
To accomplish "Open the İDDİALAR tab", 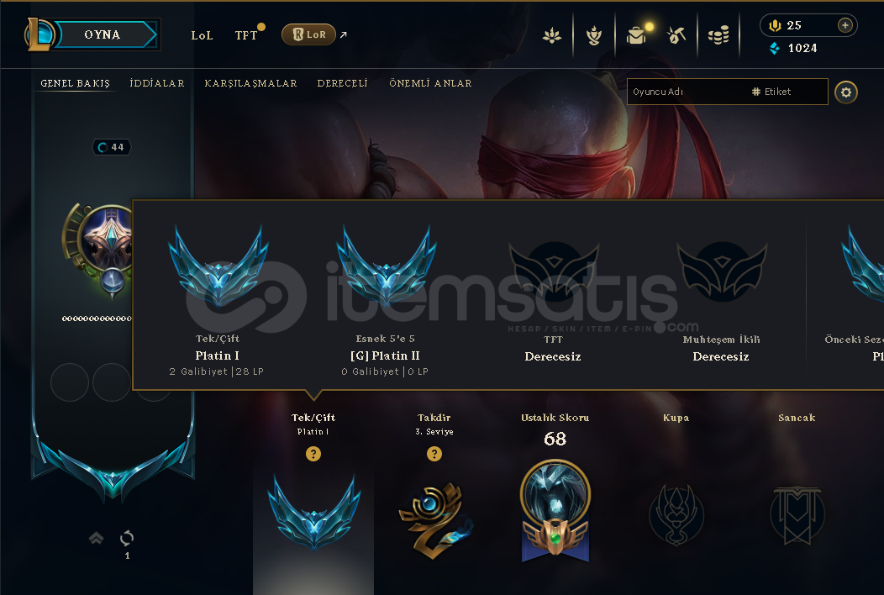I will [x=157, y=83].
